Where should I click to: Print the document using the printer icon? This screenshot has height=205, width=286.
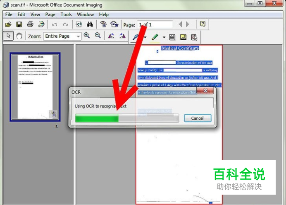(30, 24)
